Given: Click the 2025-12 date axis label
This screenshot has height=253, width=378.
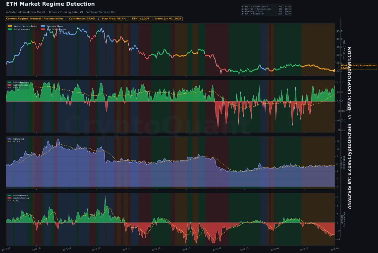Looking at the screenshot, I should (x=156, y=249).
